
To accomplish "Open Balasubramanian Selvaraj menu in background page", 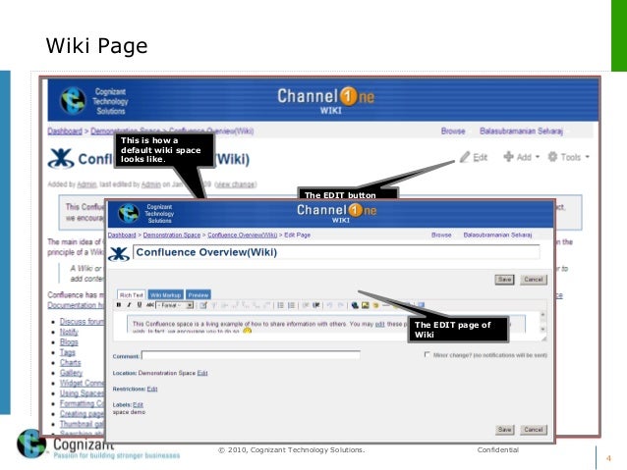I will coord(522,131).
